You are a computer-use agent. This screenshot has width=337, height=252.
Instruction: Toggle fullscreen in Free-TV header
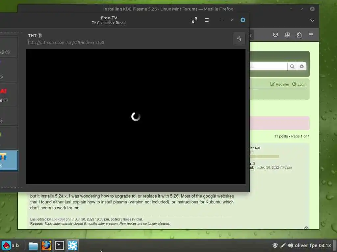(194, 20)
